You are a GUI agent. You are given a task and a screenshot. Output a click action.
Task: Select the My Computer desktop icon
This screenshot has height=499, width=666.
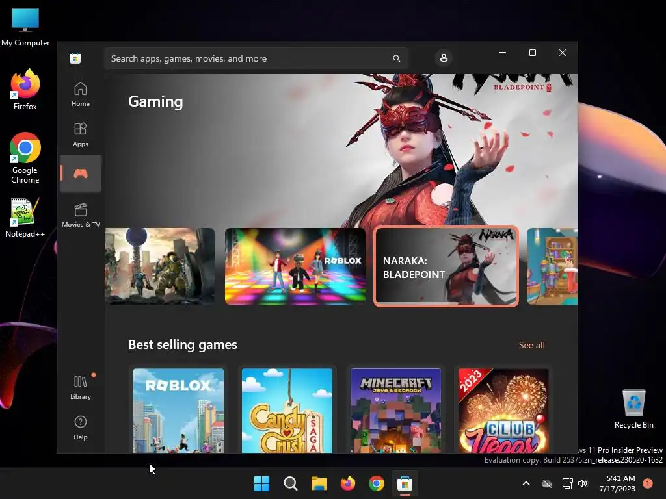25,27
